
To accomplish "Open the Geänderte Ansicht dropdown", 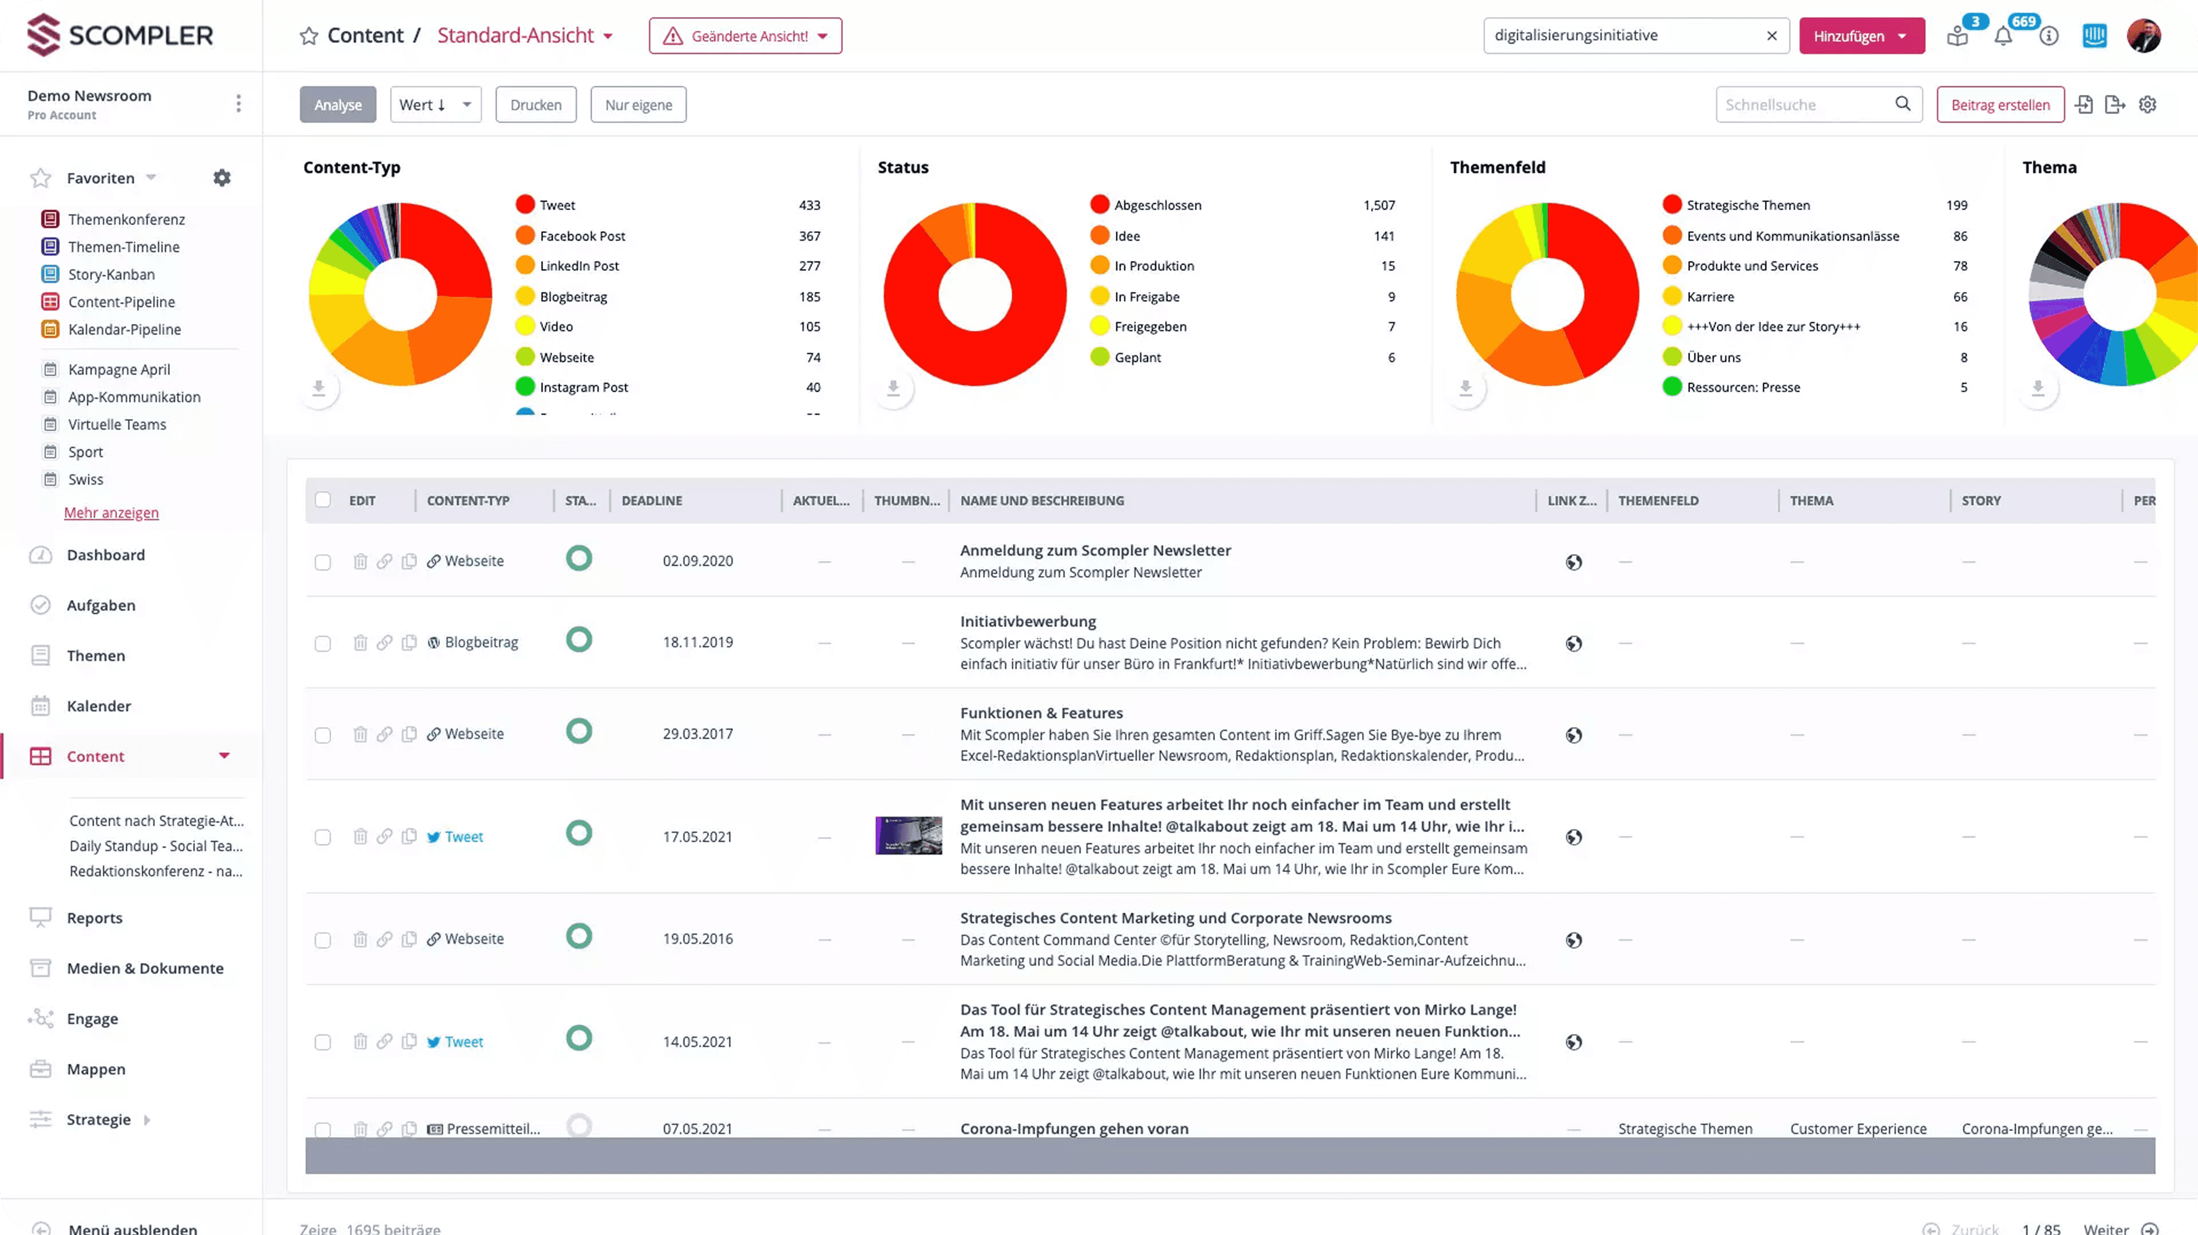I will coord(745,36).
